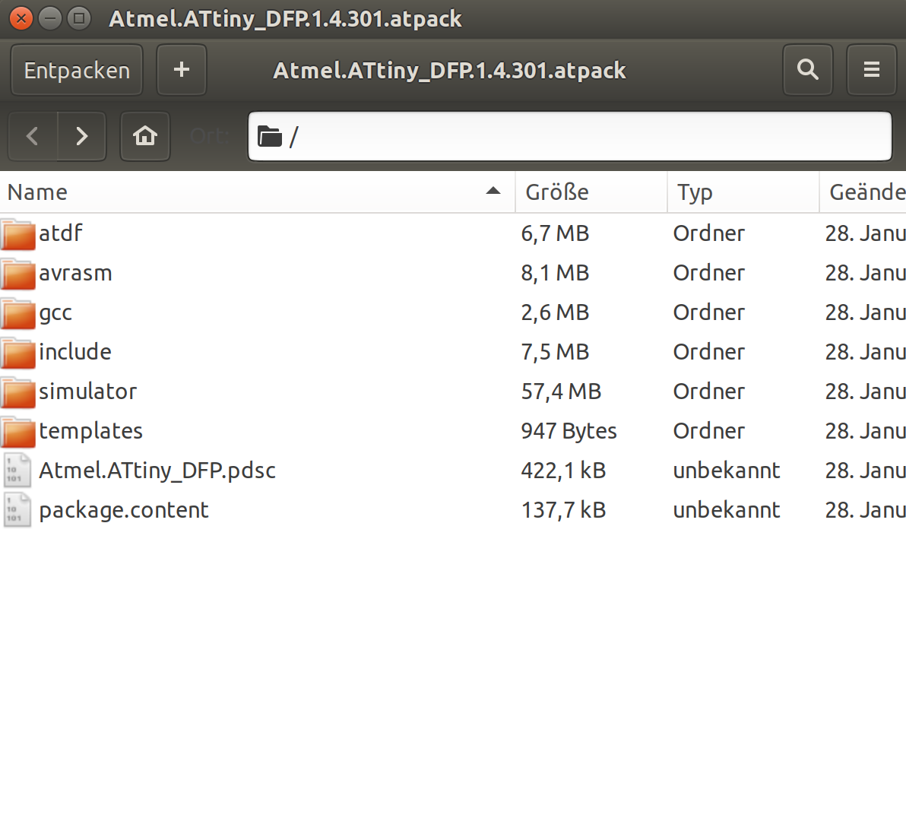Select the simulator folder icon
906x821 pixels.
pos(18,392)
